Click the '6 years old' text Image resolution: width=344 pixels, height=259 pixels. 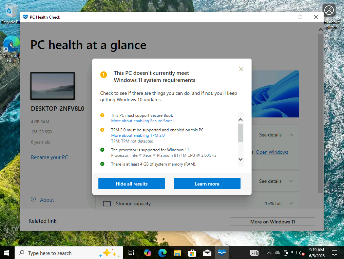coord(41,142)
